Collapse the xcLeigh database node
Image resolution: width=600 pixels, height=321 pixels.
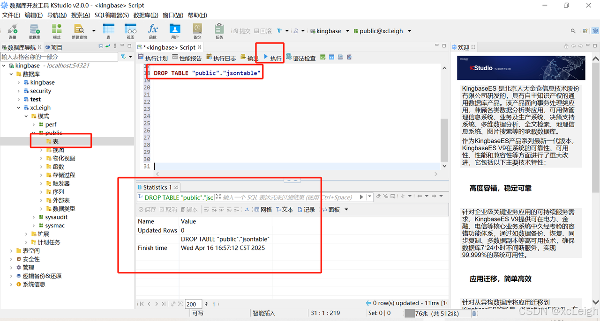click(19, 108)
